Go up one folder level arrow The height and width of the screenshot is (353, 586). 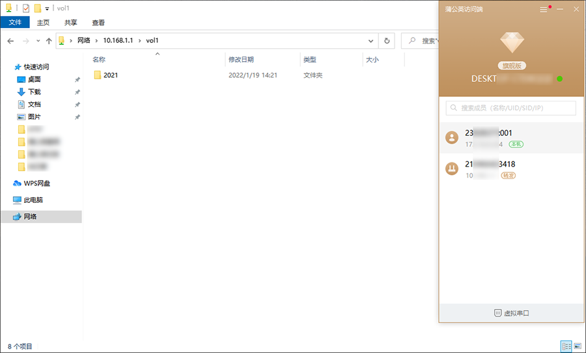49,41
